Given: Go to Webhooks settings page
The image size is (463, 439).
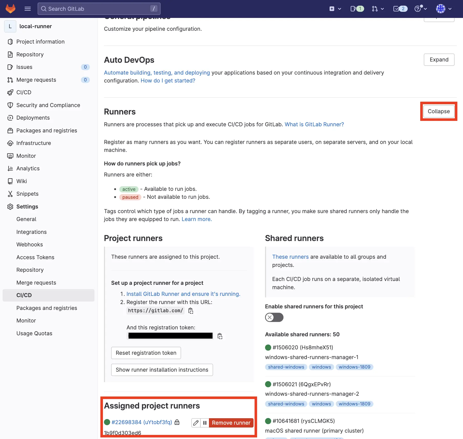Looking at the screenshot, I should coord(30,245).
